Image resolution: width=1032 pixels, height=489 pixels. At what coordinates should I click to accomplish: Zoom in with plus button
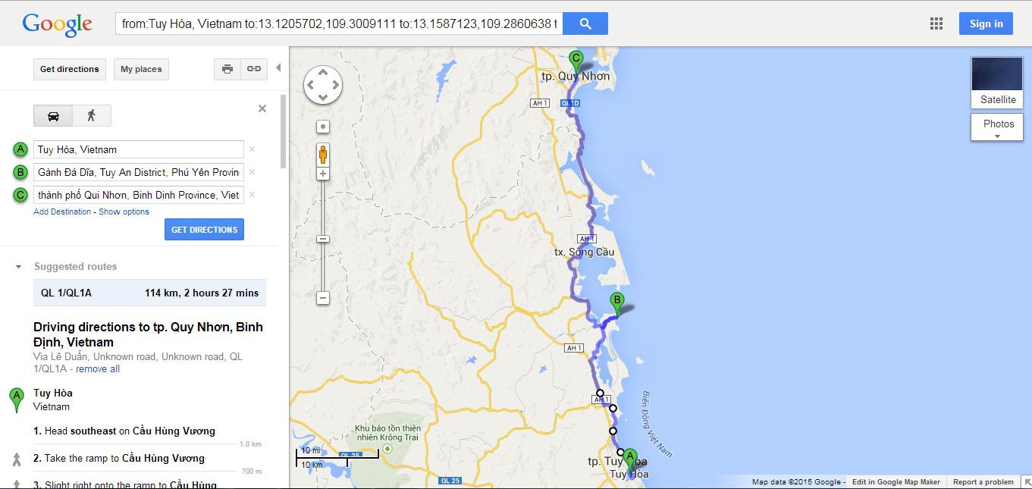[x=323, y=174]
